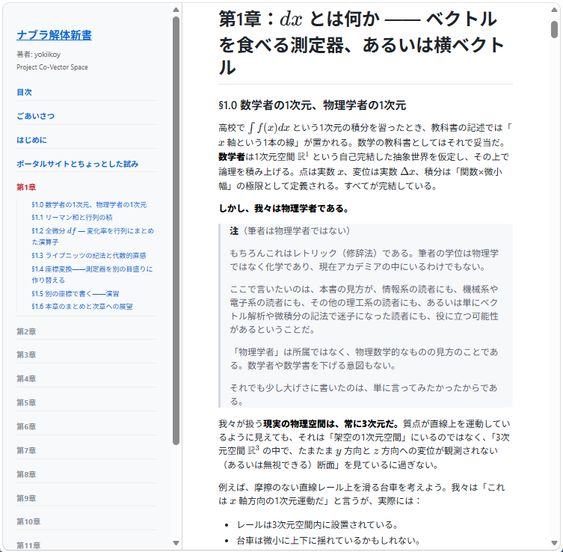Click main content scrollbar down arrow
The image size is (563, 552).
pos(554,543)
